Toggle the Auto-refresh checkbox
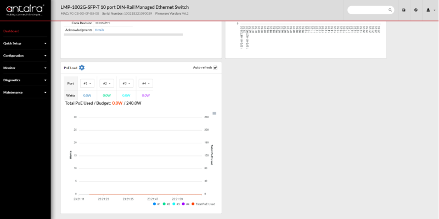 [x=215, y=68]
